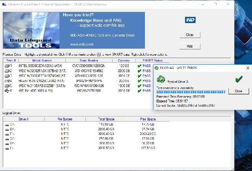This screenshot has width=252, height=171.
Task: Click PASS checkmark for INTEL SSD row
Action: coord(139,66)
